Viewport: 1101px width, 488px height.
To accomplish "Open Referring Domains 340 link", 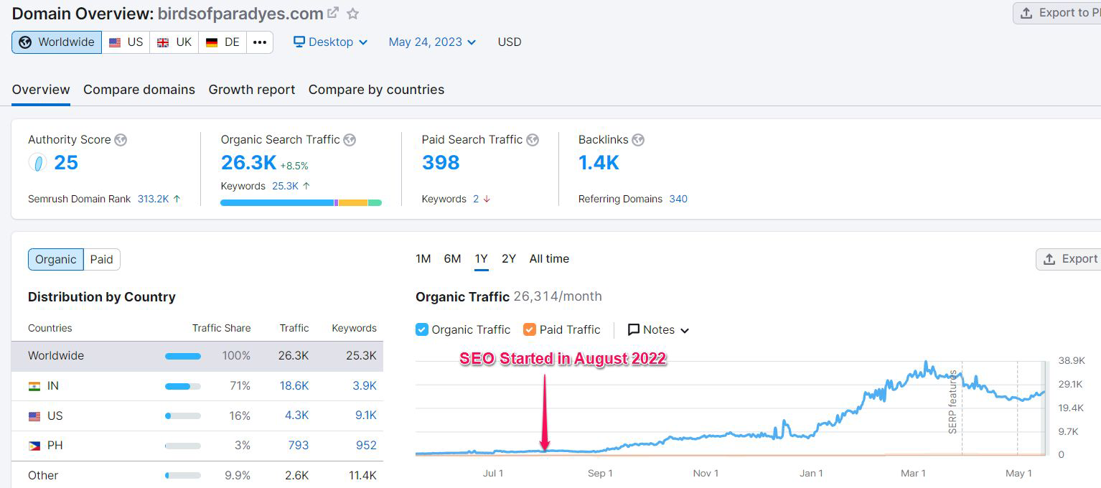I will pos(678,199).
